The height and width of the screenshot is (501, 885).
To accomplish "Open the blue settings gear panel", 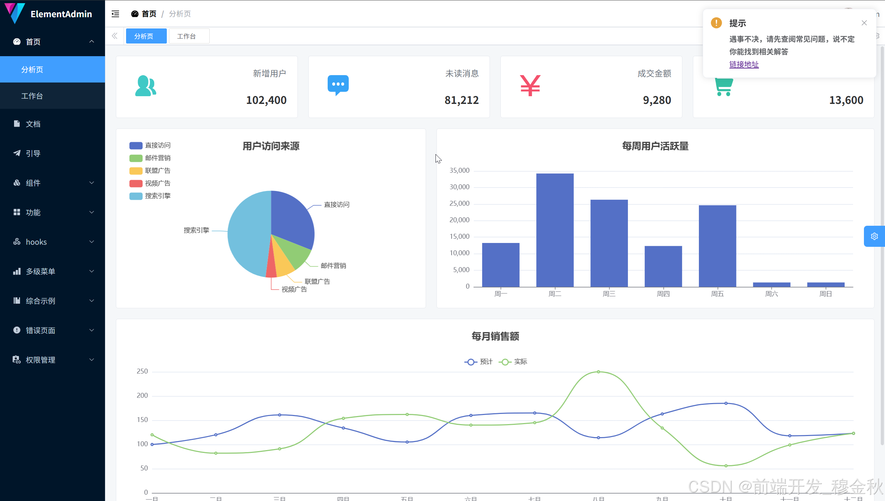I will [874, 236].
